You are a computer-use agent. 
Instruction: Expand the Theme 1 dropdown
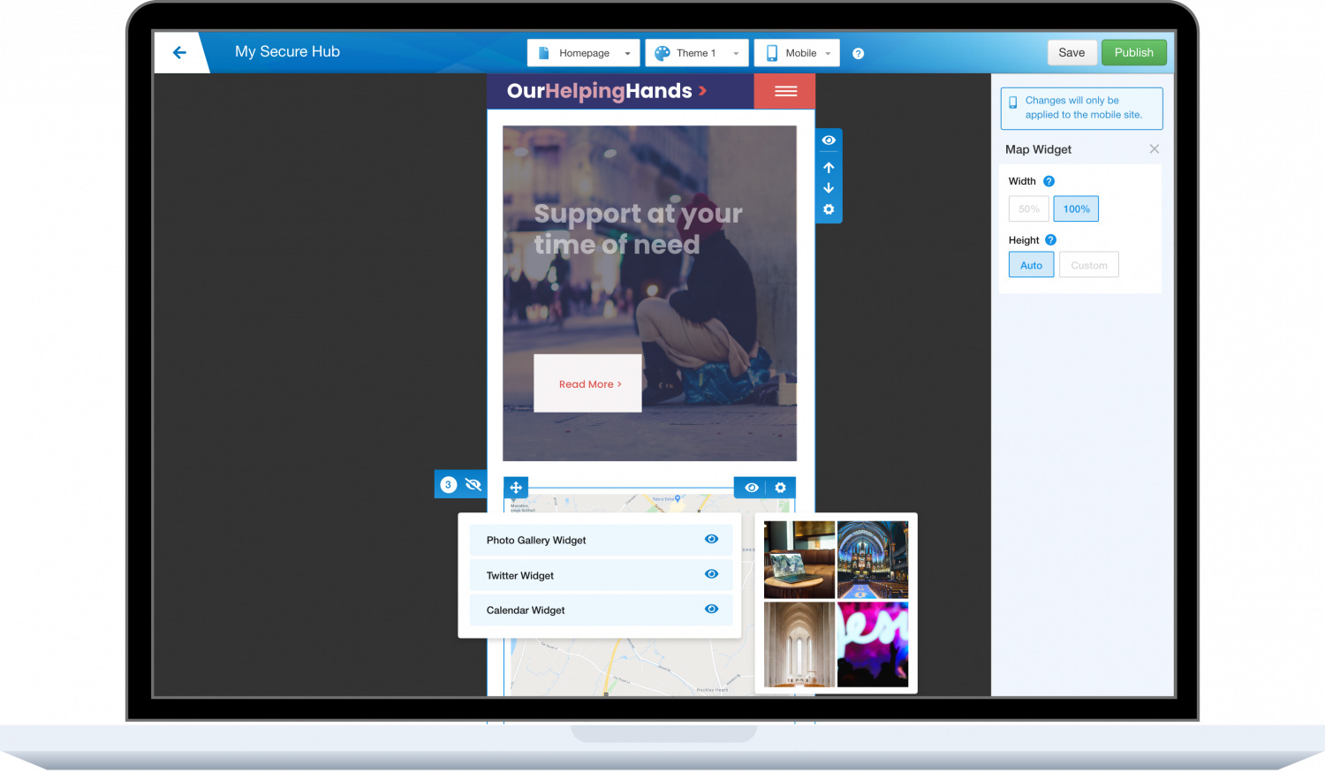[x=696, y=53]
